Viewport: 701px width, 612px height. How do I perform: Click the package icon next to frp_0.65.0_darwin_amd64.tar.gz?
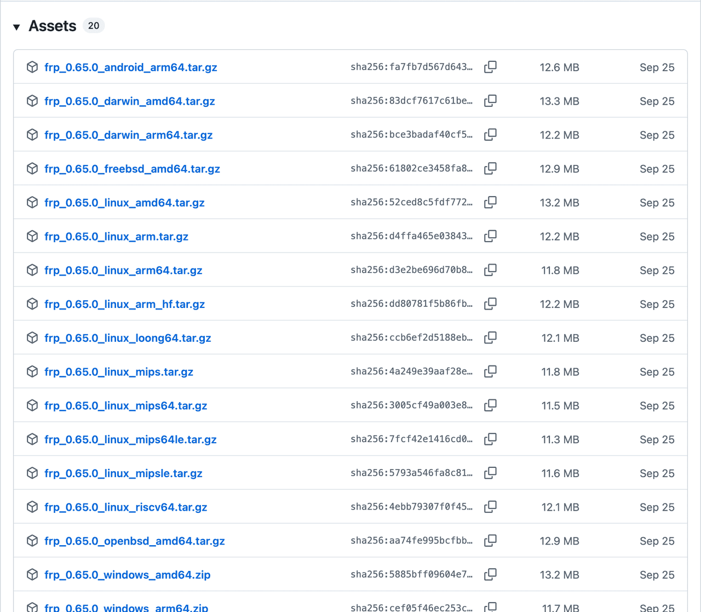coord(32,101)
